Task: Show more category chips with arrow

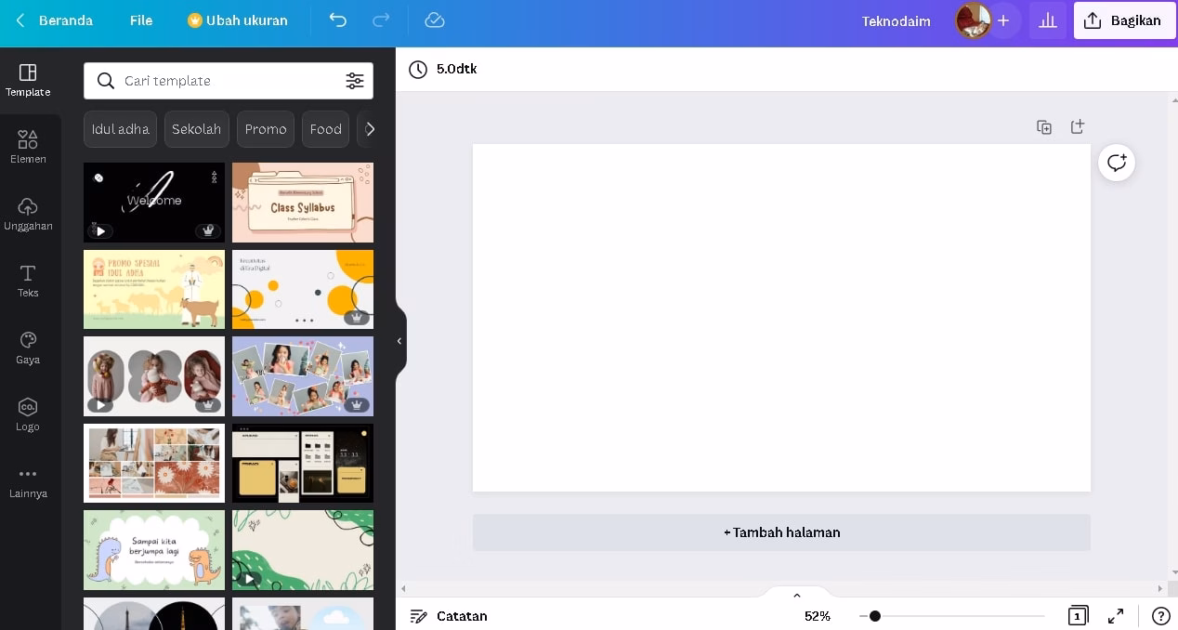Action: pyautogui.click(x=369, y=129)
